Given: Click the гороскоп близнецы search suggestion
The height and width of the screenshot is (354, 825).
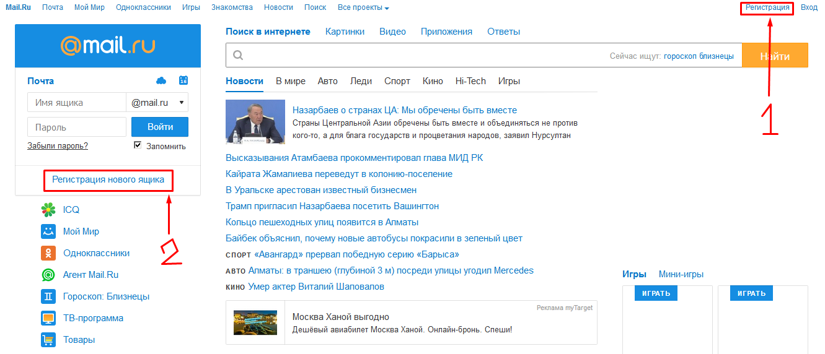Looking at the screenshot, I should coord(699,56).
